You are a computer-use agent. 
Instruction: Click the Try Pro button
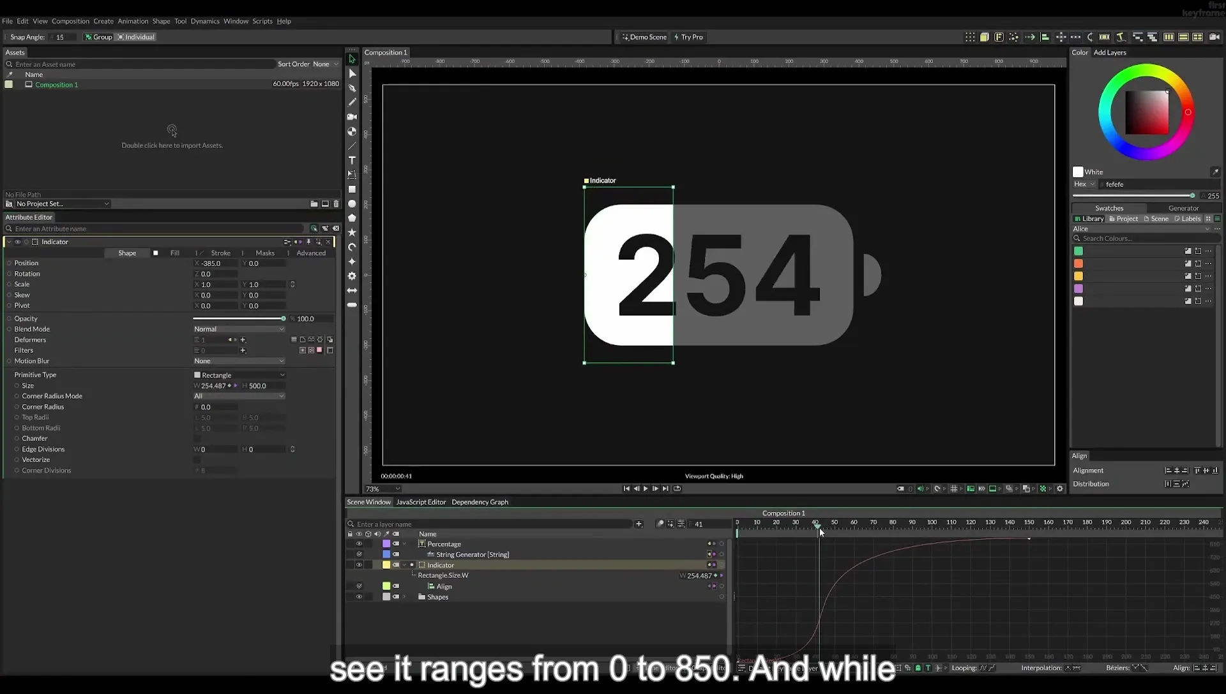pyautogui.click(x=688, y=37)
